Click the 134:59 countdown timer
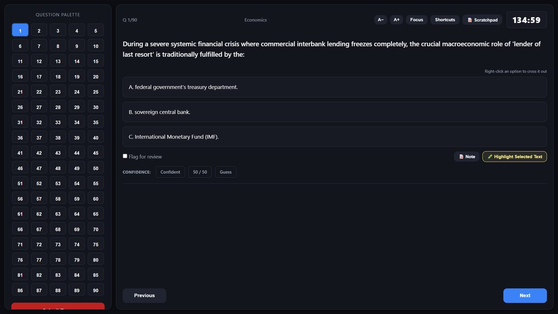 pyautogui.click(x=527, y=20)
